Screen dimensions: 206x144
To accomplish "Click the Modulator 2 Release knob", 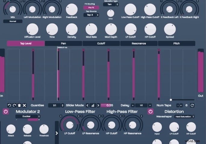I will [27, 129].
